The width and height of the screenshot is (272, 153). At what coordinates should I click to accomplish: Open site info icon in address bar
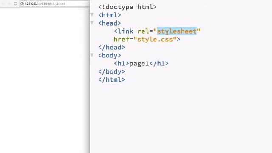22,4
